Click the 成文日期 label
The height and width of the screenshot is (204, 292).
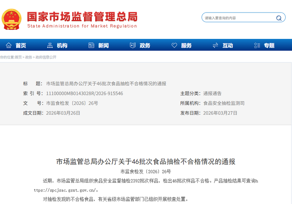tap(33, 113)
